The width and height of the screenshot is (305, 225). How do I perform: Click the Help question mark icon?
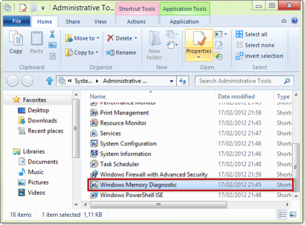click(x=294, y=21)
